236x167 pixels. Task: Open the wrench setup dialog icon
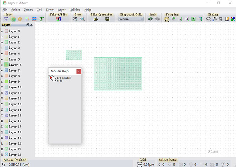[208, 19]
